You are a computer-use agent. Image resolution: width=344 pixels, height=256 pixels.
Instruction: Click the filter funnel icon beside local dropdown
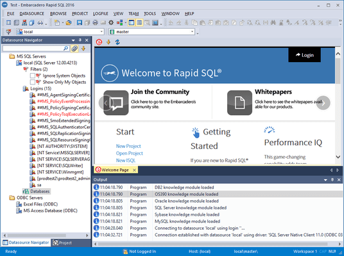[8, 32]
